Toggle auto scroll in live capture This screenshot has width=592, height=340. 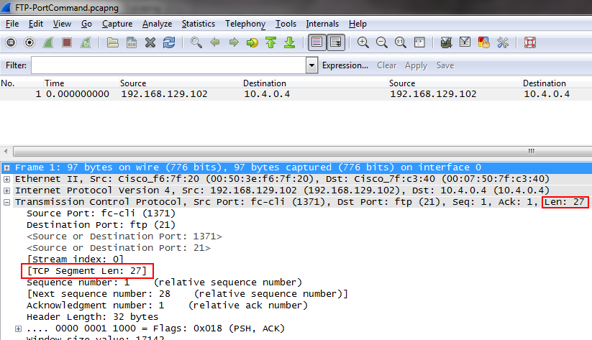336,42
